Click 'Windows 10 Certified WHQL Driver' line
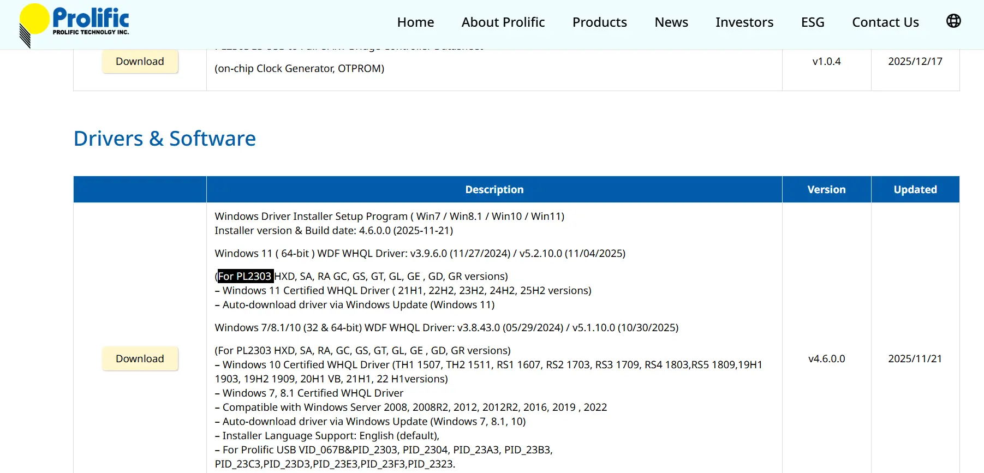This screenshot has height=473, width=984. click(488, 372)
